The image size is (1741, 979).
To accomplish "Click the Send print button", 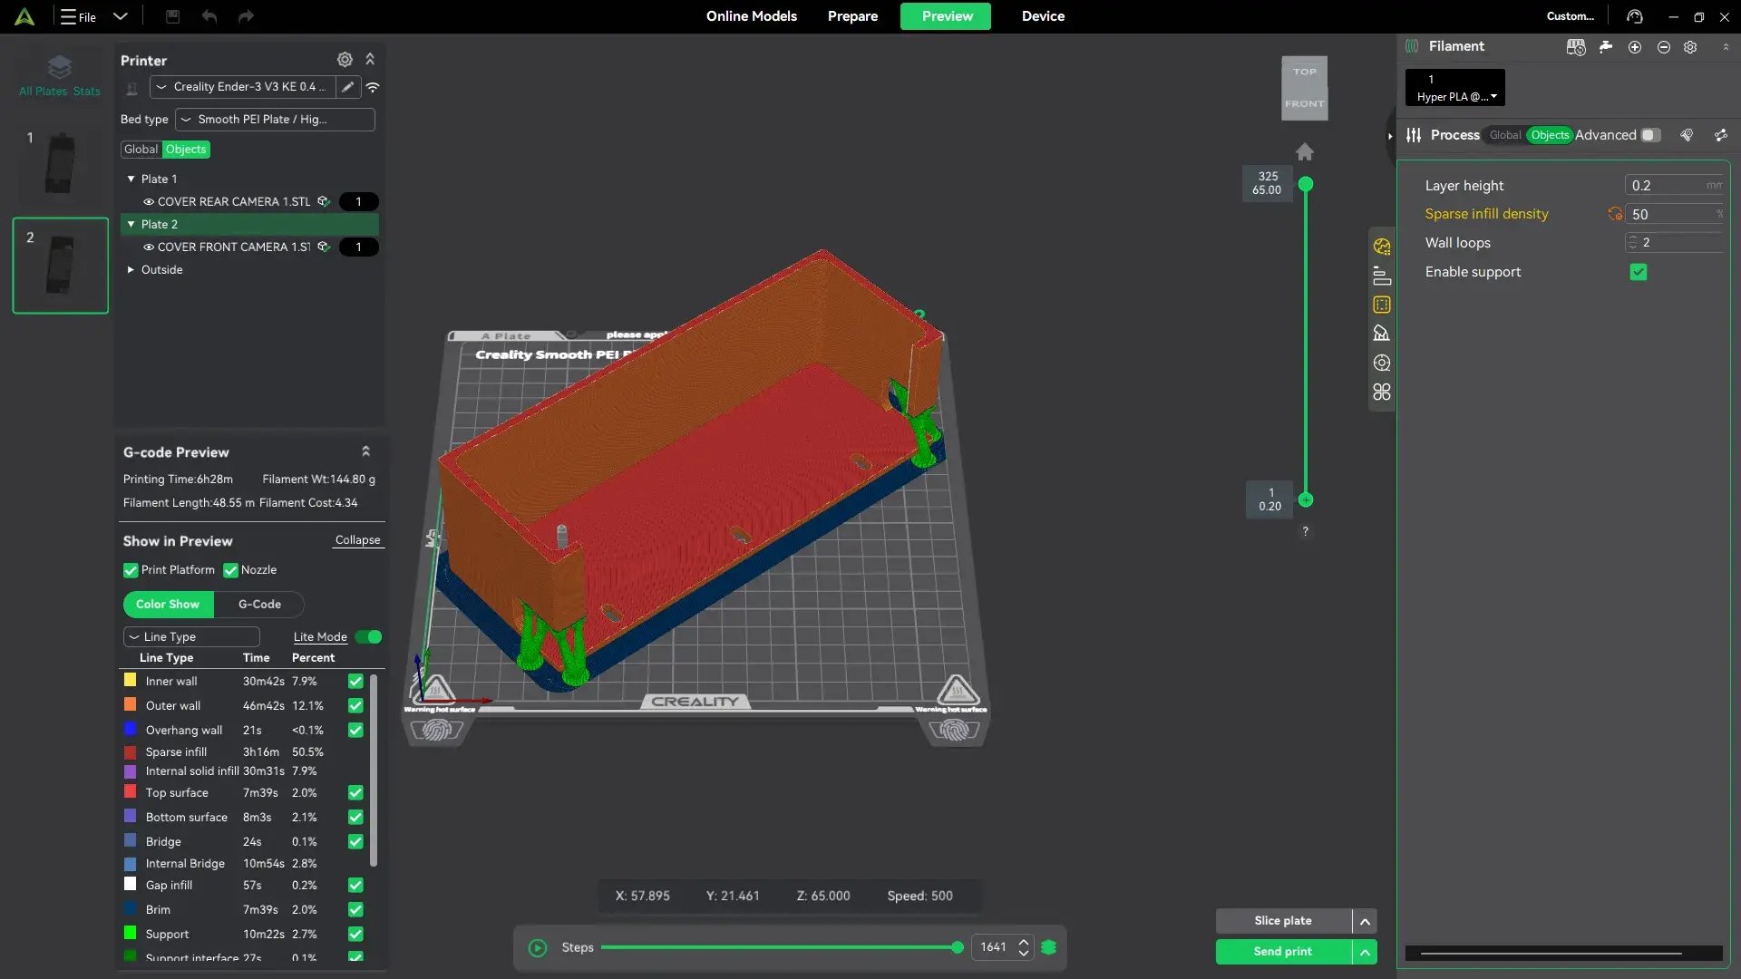I will click(1283, 952).
